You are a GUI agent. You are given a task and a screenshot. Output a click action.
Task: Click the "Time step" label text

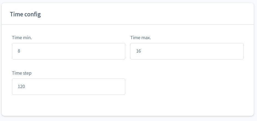pyautogui.click(x=22, y=73)
